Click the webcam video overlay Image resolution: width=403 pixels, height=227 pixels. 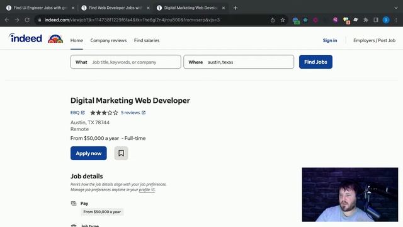350,195
